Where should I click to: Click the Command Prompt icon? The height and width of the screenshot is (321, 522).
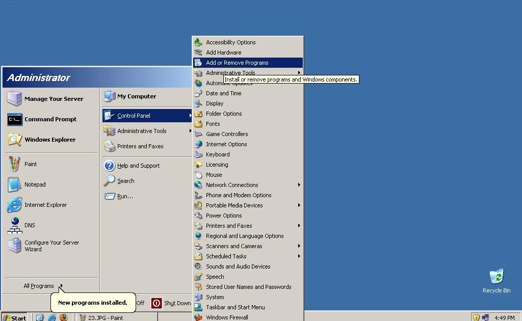15,119
